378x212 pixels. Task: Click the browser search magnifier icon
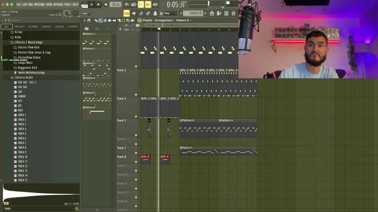point(77,209)
